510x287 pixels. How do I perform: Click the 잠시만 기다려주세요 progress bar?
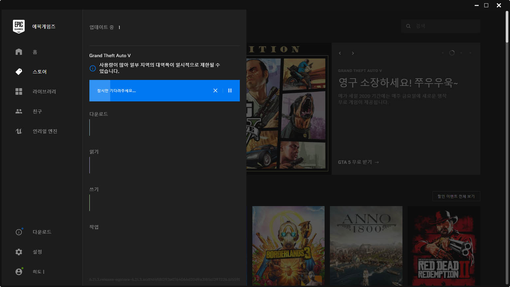(165, 90)
